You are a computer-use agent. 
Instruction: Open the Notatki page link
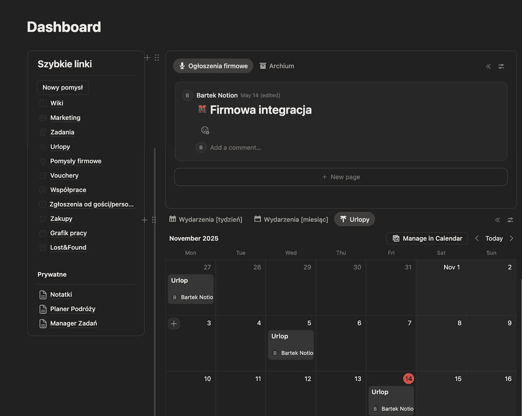click(61, 295)
